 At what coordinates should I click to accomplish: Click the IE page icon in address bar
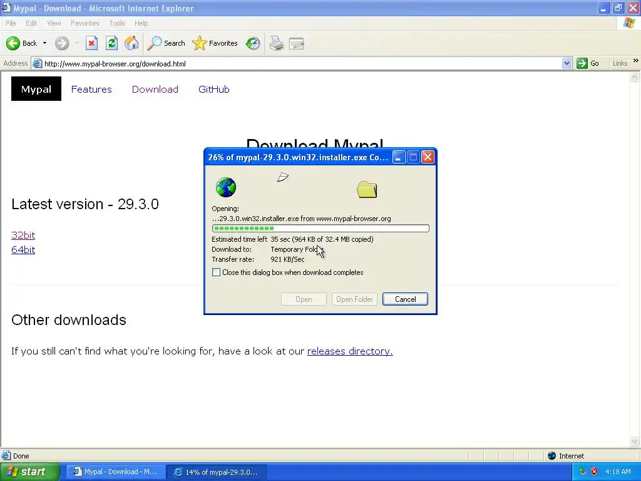pyautogui.click(x=37, y=63)
